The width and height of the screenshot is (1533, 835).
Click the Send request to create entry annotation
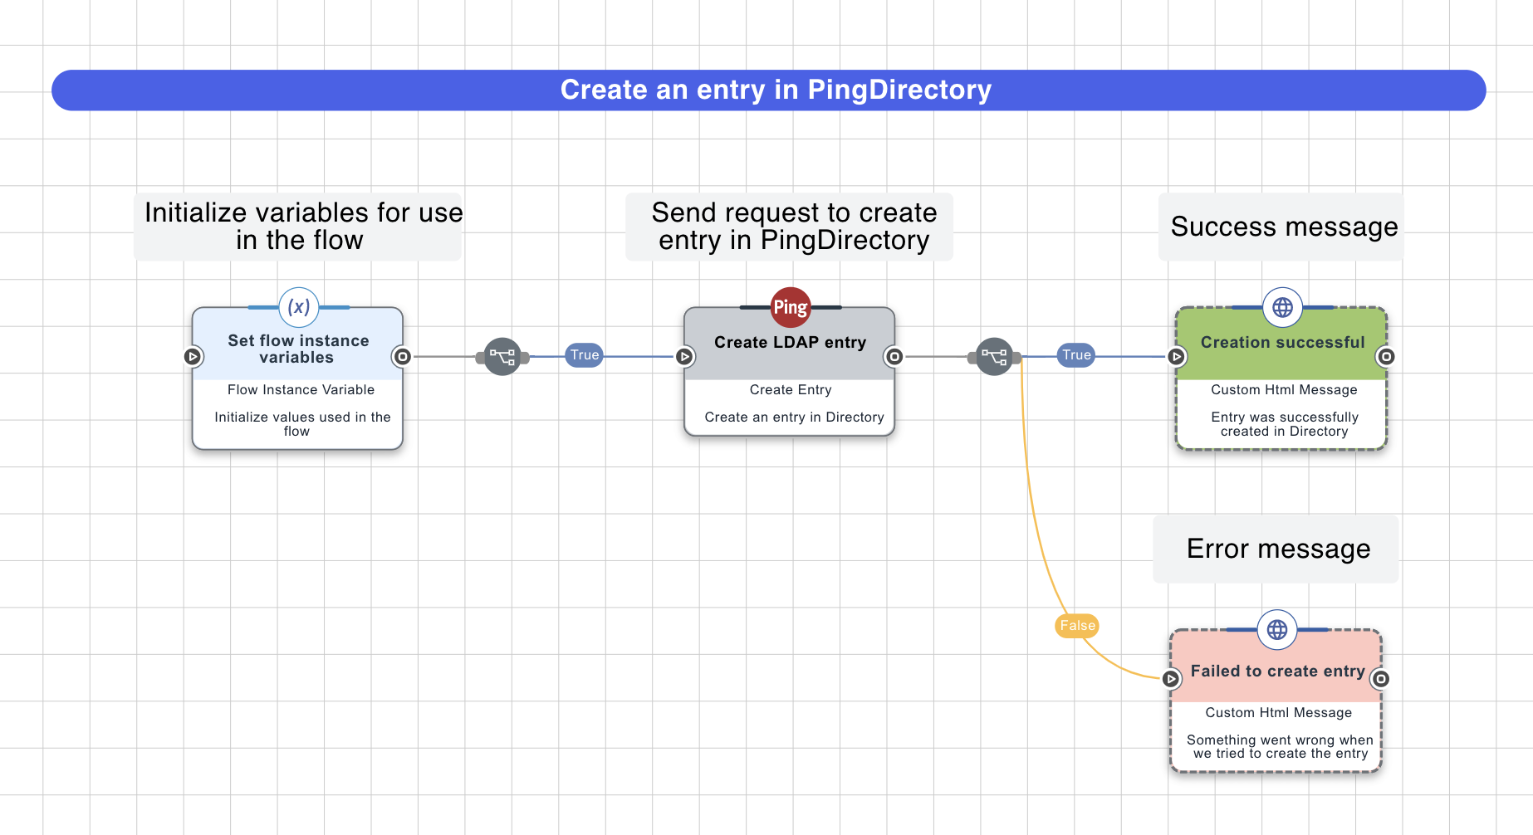[790, 227]
